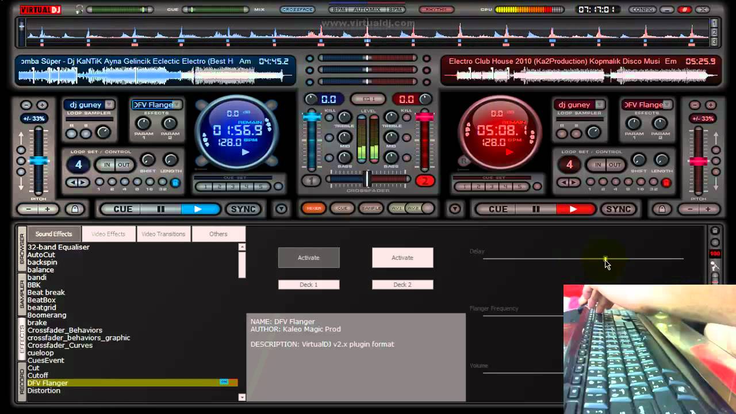Image resolution: width=736 pixels, height=414 pixels.
Task: Click the left deck loop Shift knob
Action: tap(148, 160)
